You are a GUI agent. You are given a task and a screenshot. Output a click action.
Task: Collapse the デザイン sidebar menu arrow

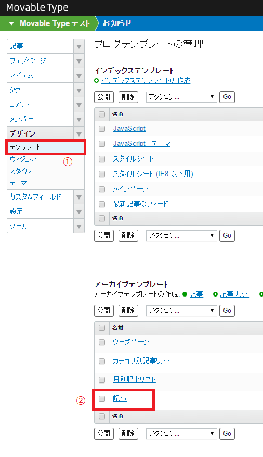79,134
